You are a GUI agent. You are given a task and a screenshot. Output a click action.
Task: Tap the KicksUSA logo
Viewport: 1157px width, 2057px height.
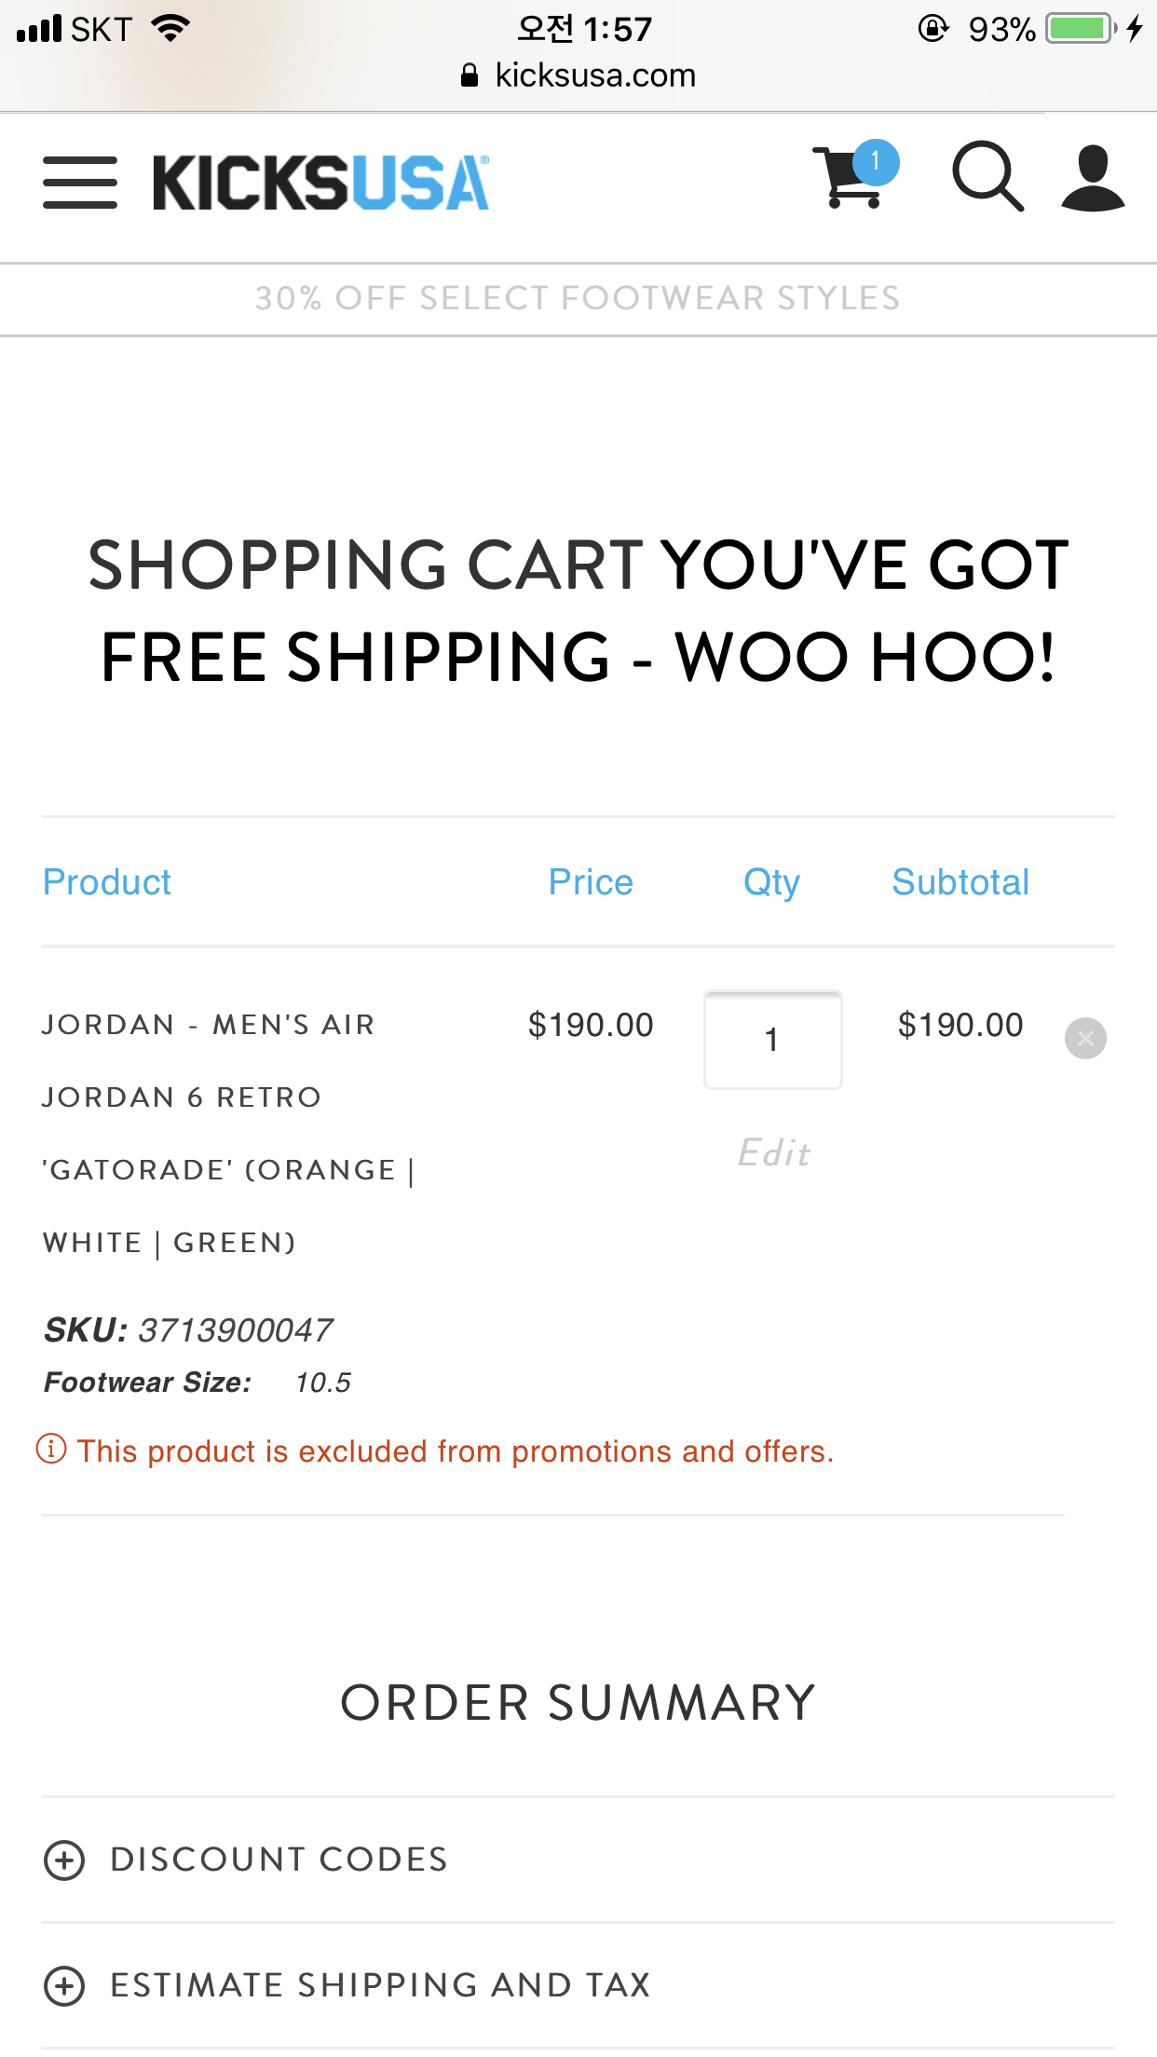point(320,182)
